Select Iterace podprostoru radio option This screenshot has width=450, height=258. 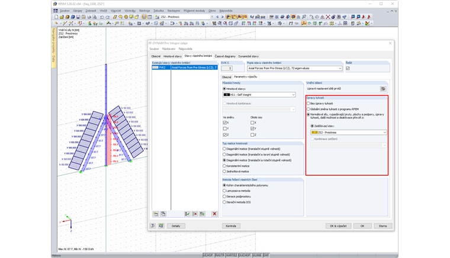(x=224, y=196)
